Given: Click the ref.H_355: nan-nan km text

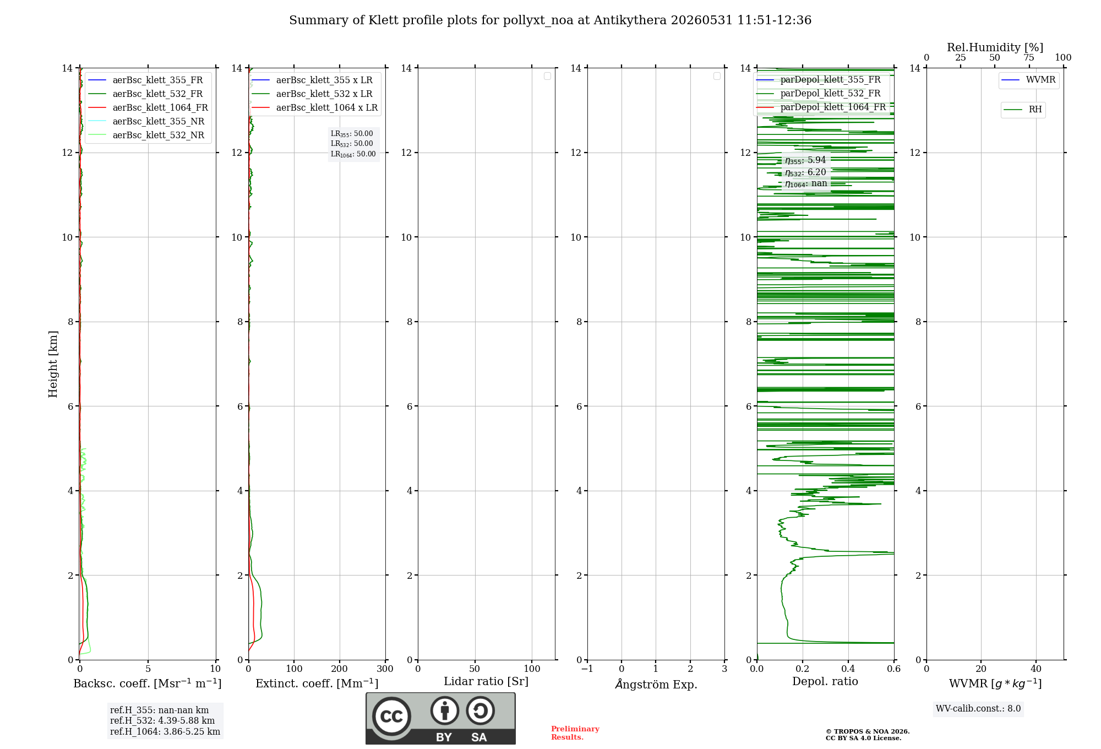Looking at the screenshot, I should tap(160, 710).
